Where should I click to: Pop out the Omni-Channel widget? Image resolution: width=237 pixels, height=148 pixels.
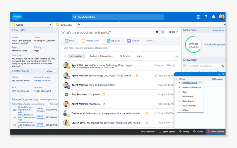(x=223, y=74)
